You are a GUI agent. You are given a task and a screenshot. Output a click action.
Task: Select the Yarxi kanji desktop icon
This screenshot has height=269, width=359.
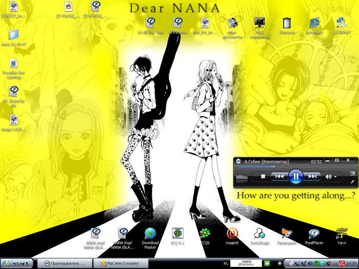click(342, 236)
